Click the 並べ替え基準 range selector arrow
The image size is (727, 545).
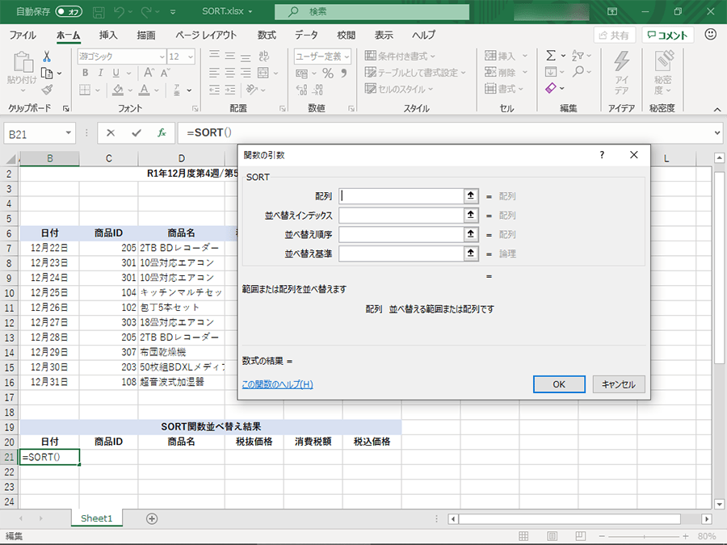click(x=470, y=254)
